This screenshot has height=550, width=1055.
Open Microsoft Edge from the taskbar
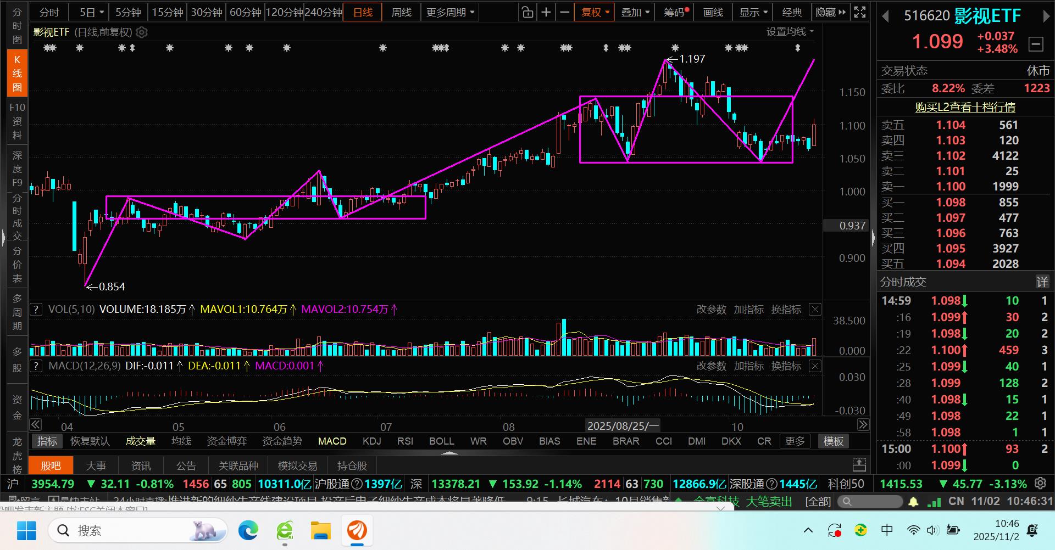(248, 531)
